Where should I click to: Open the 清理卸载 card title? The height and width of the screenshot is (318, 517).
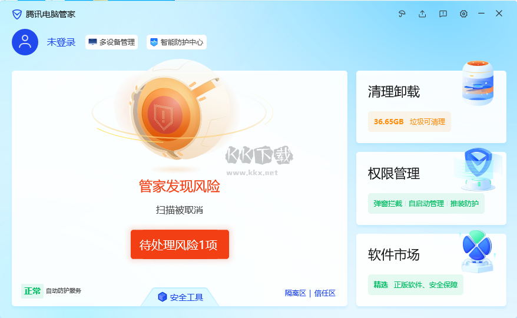(x=394, y=92)
